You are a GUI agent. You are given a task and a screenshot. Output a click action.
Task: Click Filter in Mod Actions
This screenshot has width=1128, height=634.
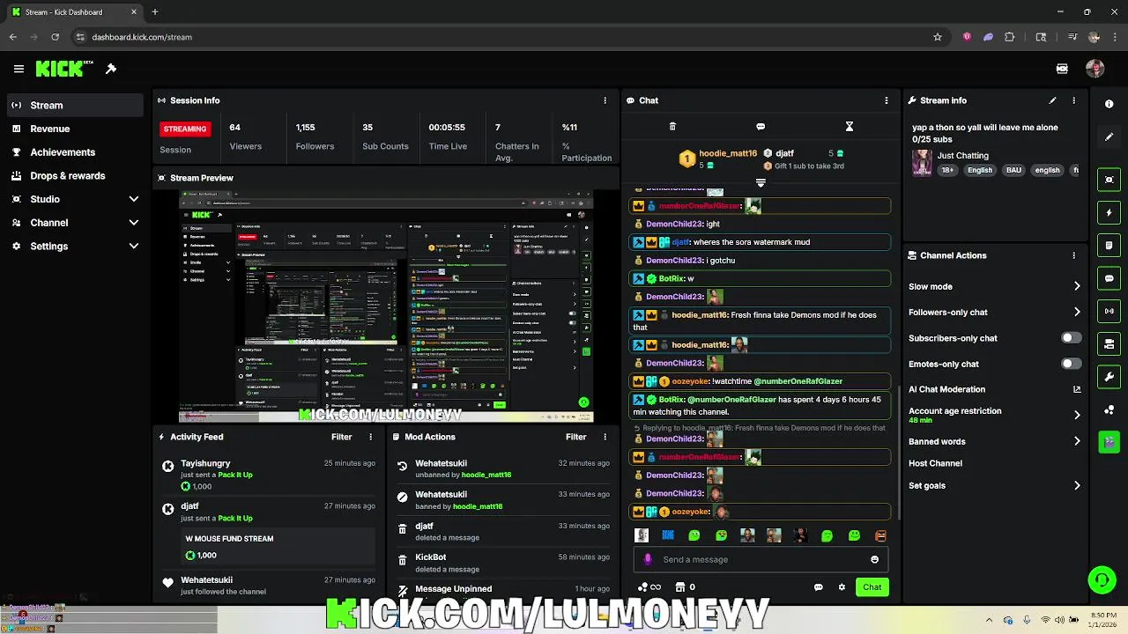[575, 437]
